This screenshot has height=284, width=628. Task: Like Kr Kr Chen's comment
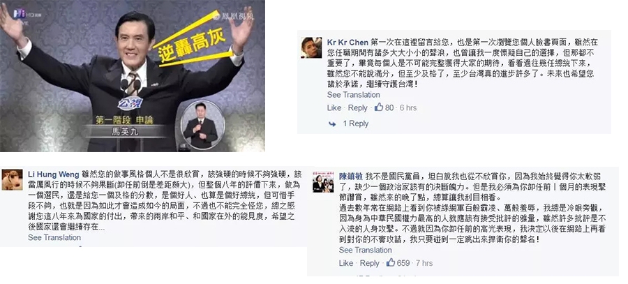tap(334, 107)
